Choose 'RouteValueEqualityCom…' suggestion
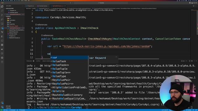 pyautogui.click(x=69, y=99)
